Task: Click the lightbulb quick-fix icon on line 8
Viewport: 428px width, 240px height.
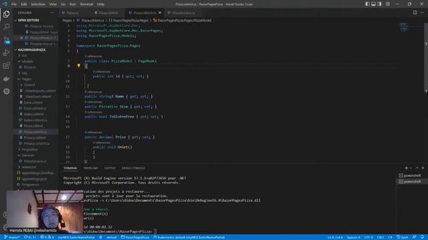Action: pos(79,65)
